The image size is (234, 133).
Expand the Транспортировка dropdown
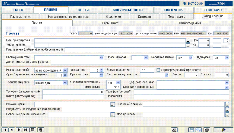click(65, 83)
